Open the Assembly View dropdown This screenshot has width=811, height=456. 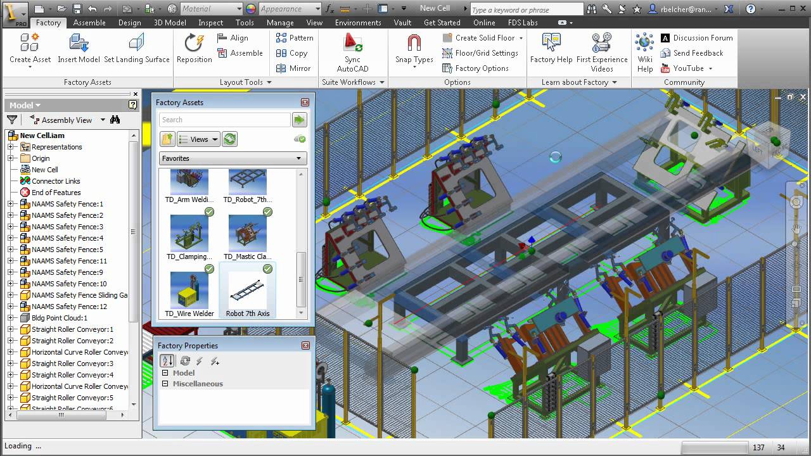pyautogui.click(x=103, y=120)
